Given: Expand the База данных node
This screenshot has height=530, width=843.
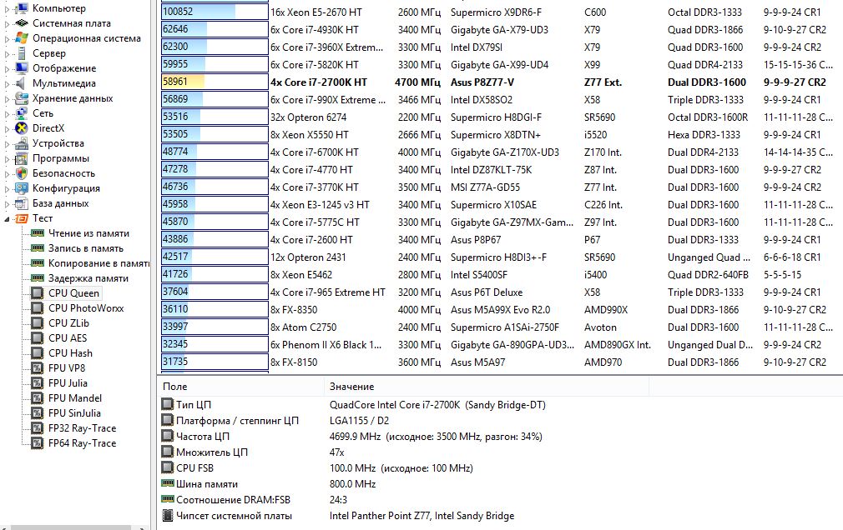Looking at the screenshot, I should pyautogui.click(x=7, y=204).
